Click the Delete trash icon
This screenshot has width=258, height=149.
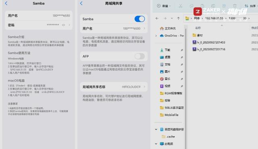pyautogui.click(x=235, y=6)
